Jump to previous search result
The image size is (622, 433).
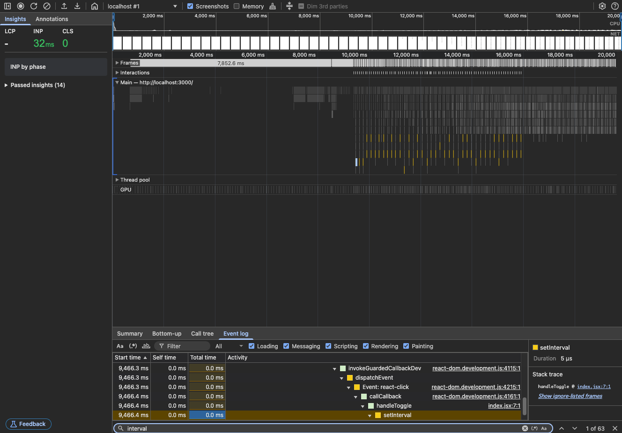(562, 428)
